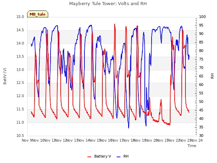The width and height of the screenshot is (217, 163).
Task: Click the 80 RH axis tick
Action: coord(201,51)
